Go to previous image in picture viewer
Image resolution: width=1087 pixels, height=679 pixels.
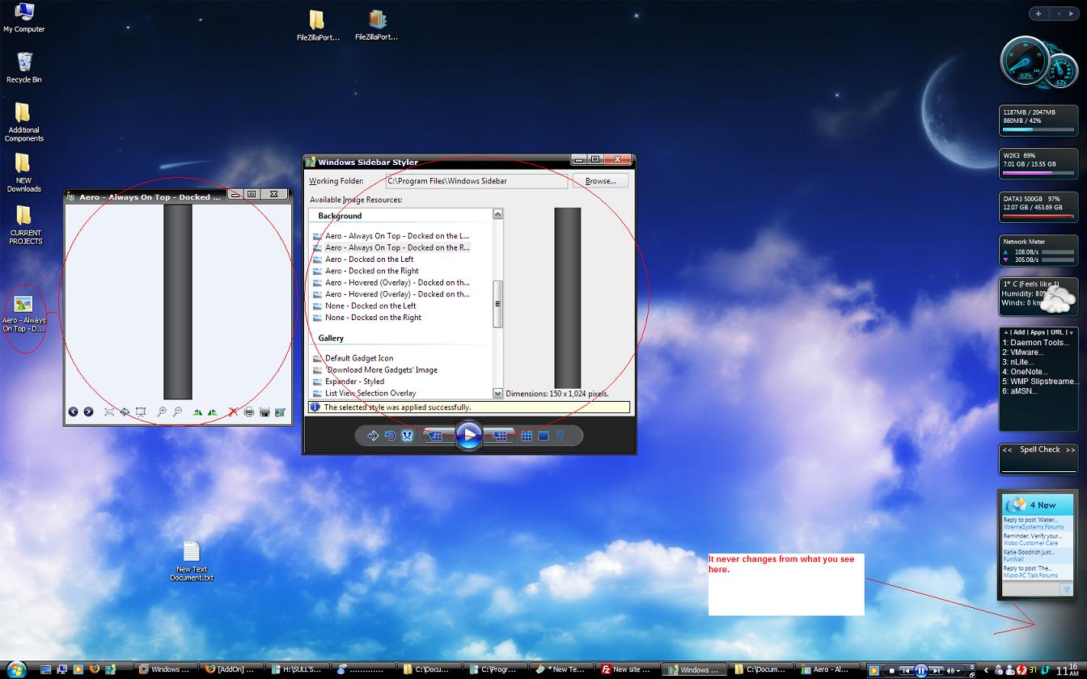tap(73, 412)
